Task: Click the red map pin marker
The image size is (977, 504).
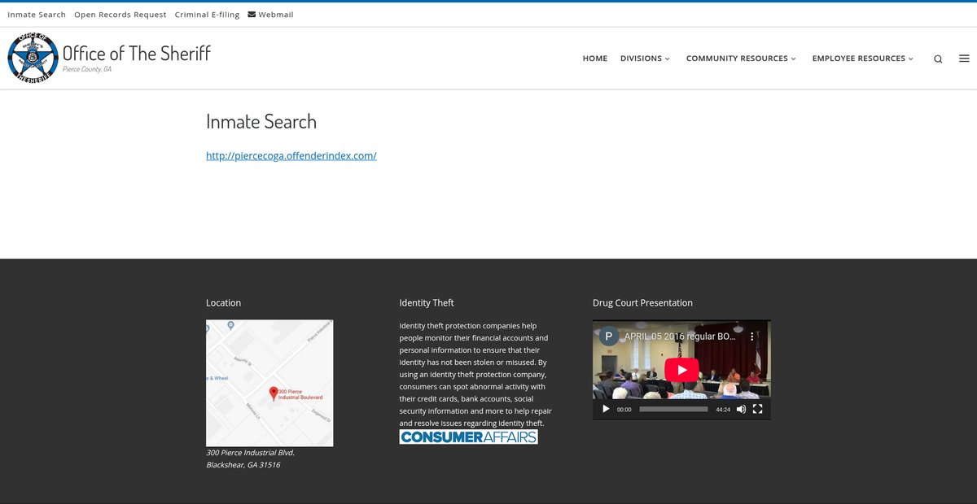Action: 274,393
